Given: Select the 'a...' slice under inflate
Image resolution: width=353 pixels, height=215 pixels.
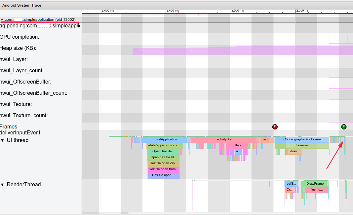Looking at the screenshot, I should pos(238,151).
